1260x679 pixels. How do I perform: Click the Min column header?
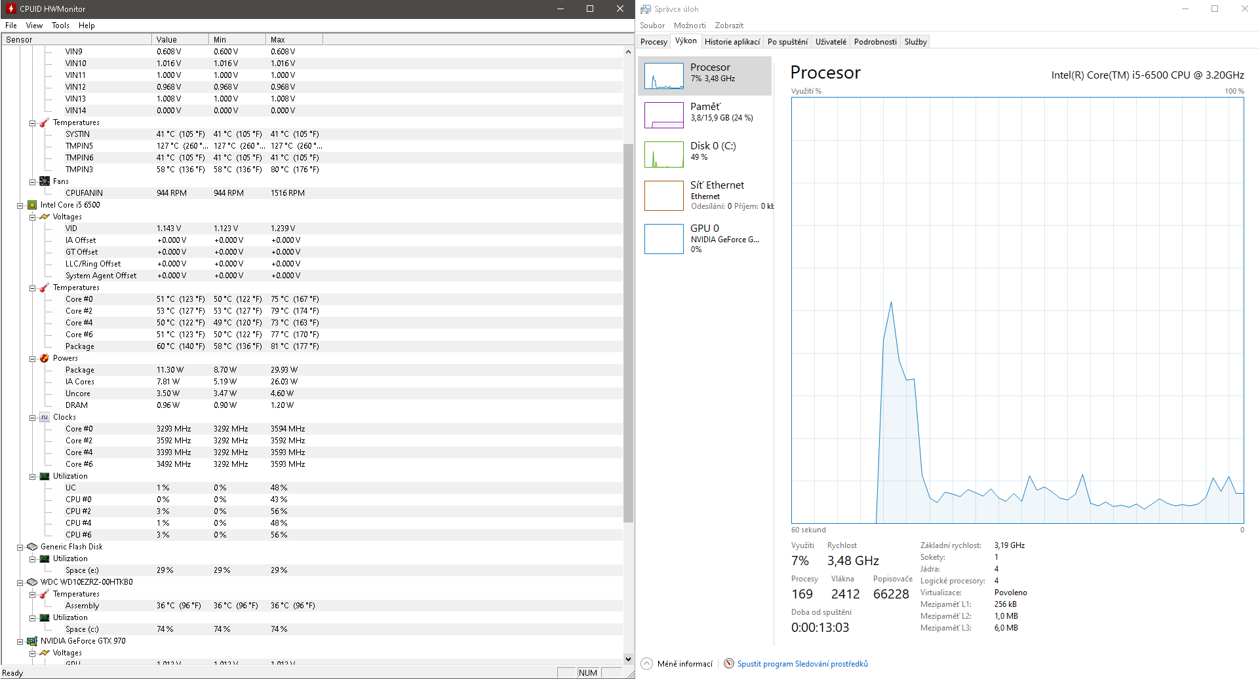point(237,39)
